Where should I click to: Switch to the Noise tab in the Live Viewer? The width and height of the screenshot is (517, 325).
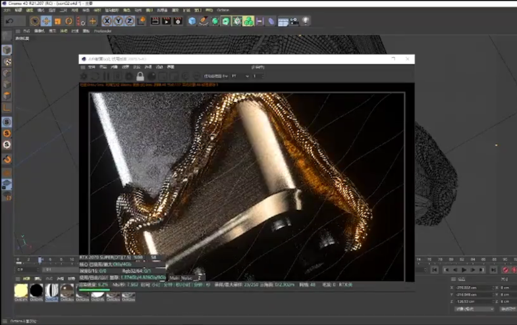point(186,278)
